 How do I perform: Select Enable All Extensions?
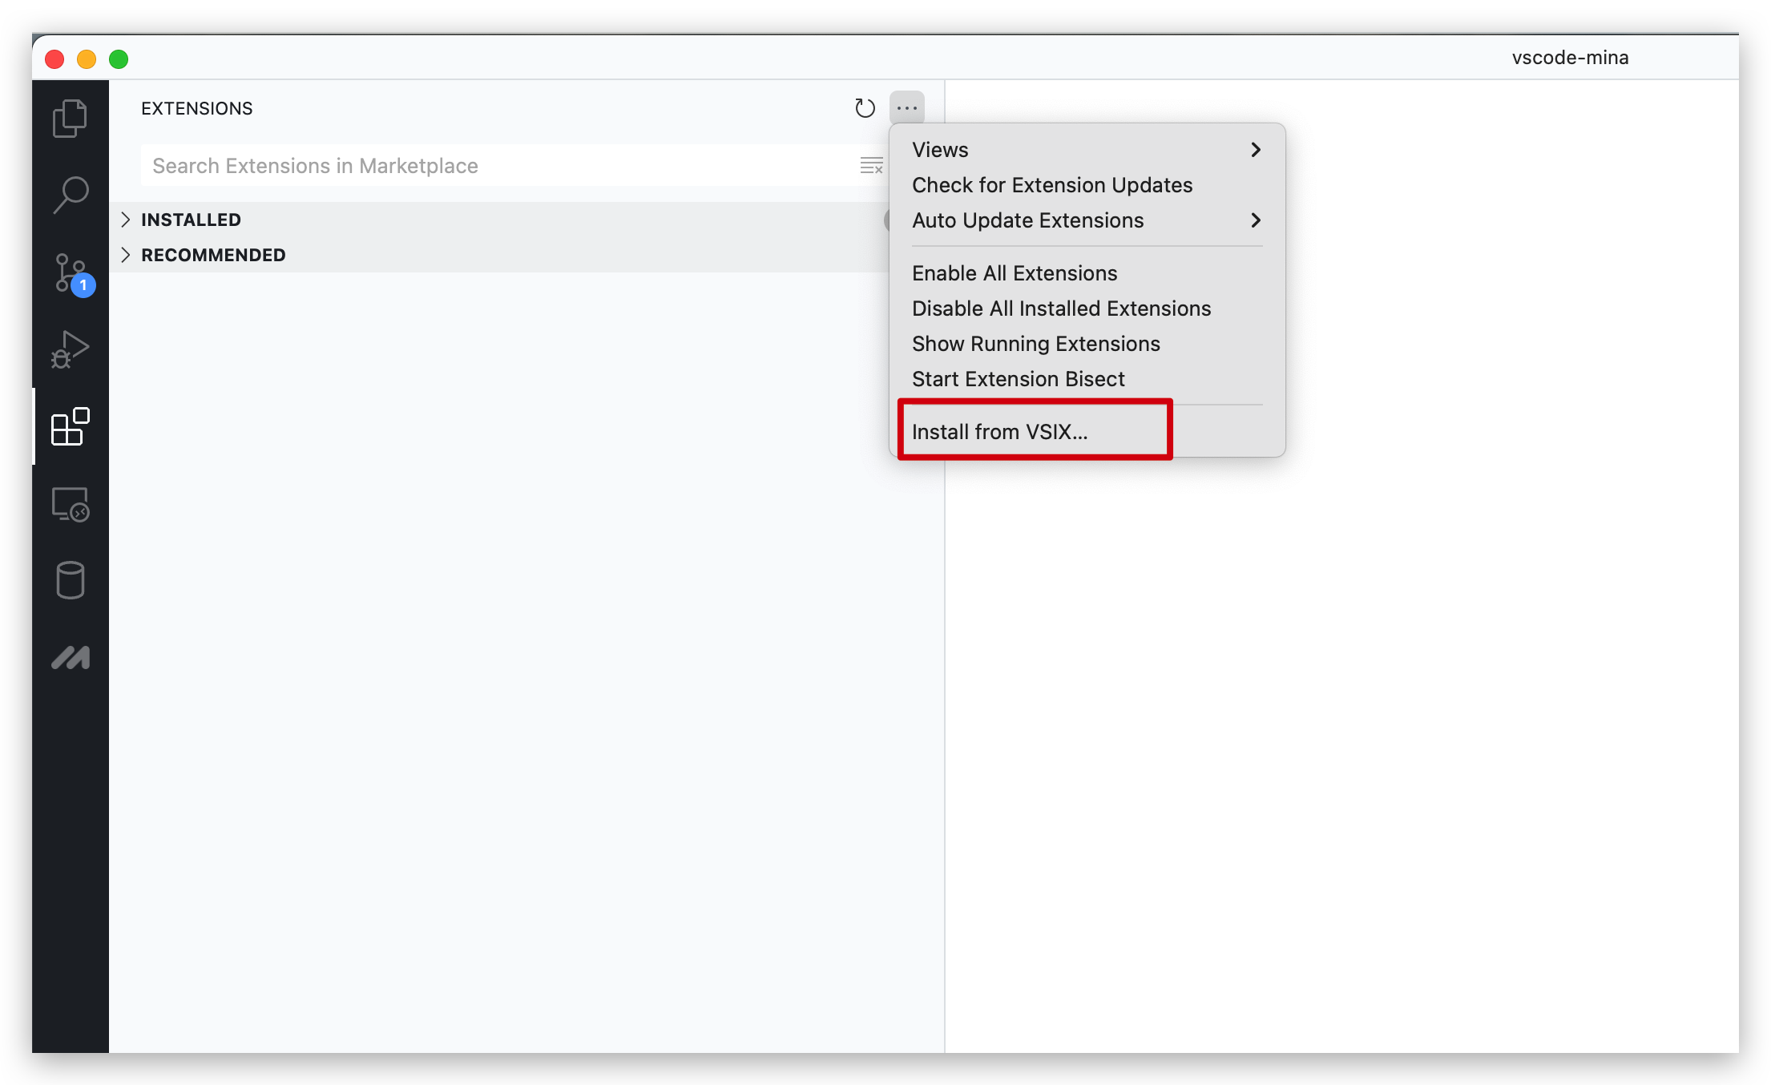(1087, 273)
